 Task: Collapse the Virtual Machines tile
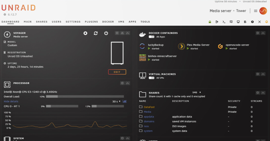tap(263, 74)
